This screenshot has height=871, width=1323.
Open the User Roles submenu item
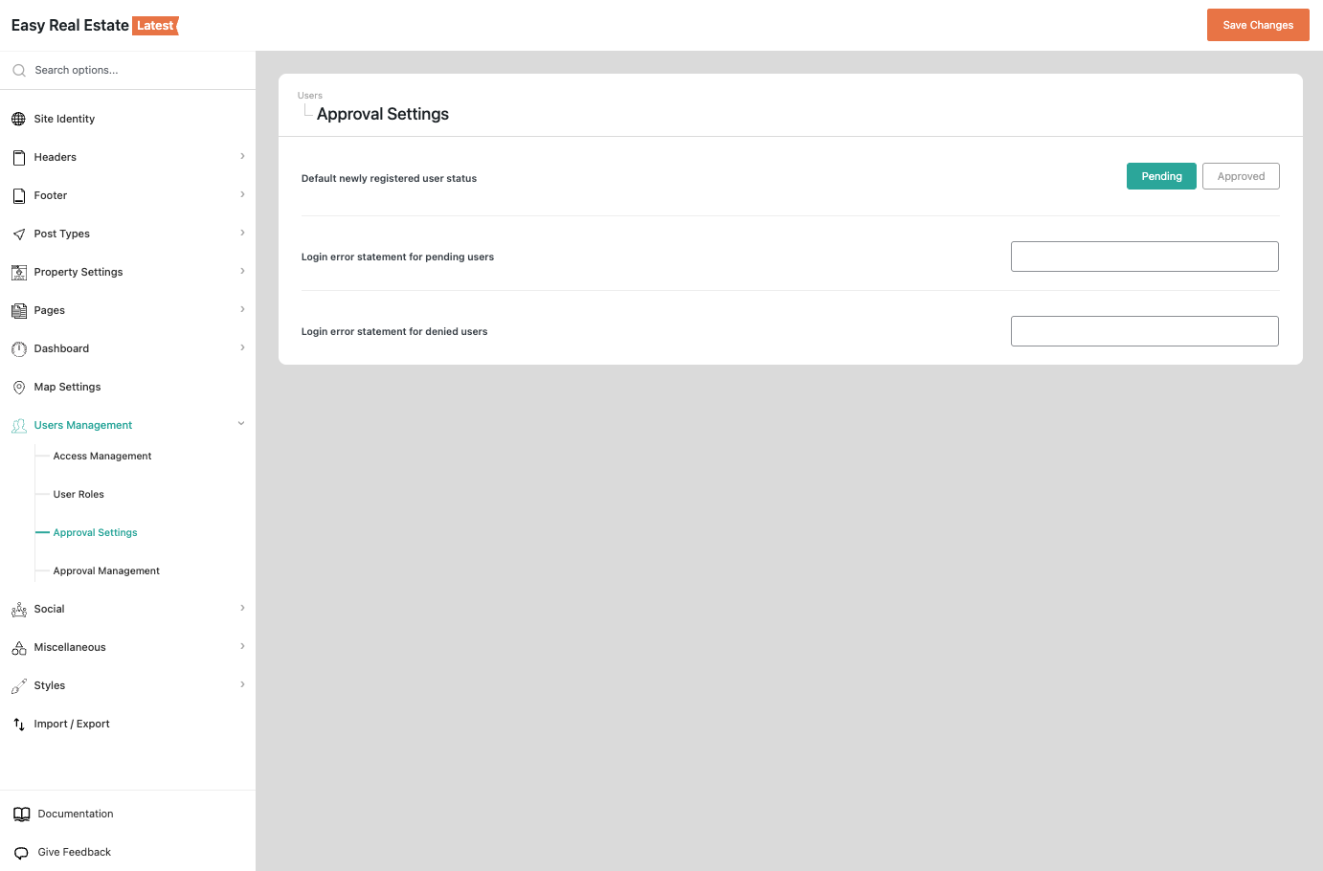point(78,494)
